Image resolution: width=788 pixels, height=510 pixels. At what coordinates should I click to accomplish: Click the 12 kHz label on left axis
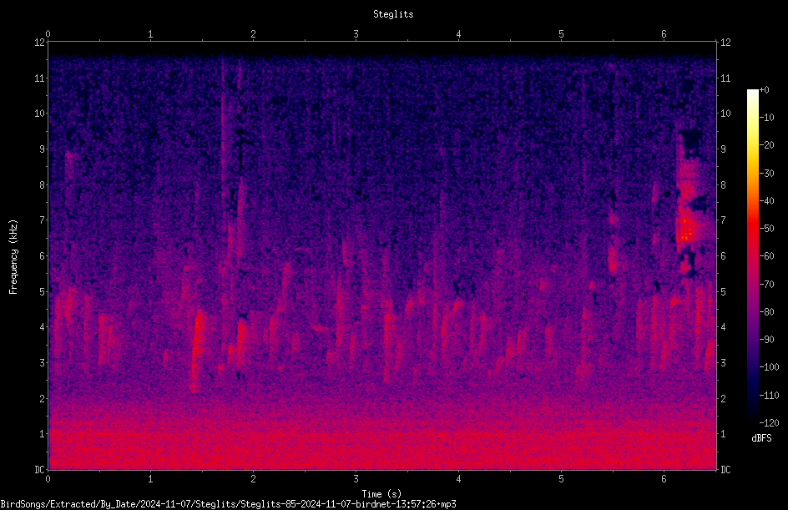[x=39, y=43]
